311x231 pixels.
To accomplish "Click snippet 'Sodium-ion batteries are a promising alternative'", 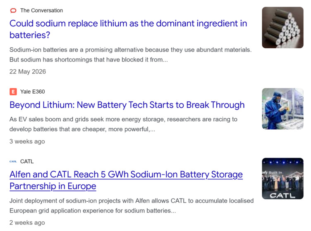I will click(x=130, y=55).
